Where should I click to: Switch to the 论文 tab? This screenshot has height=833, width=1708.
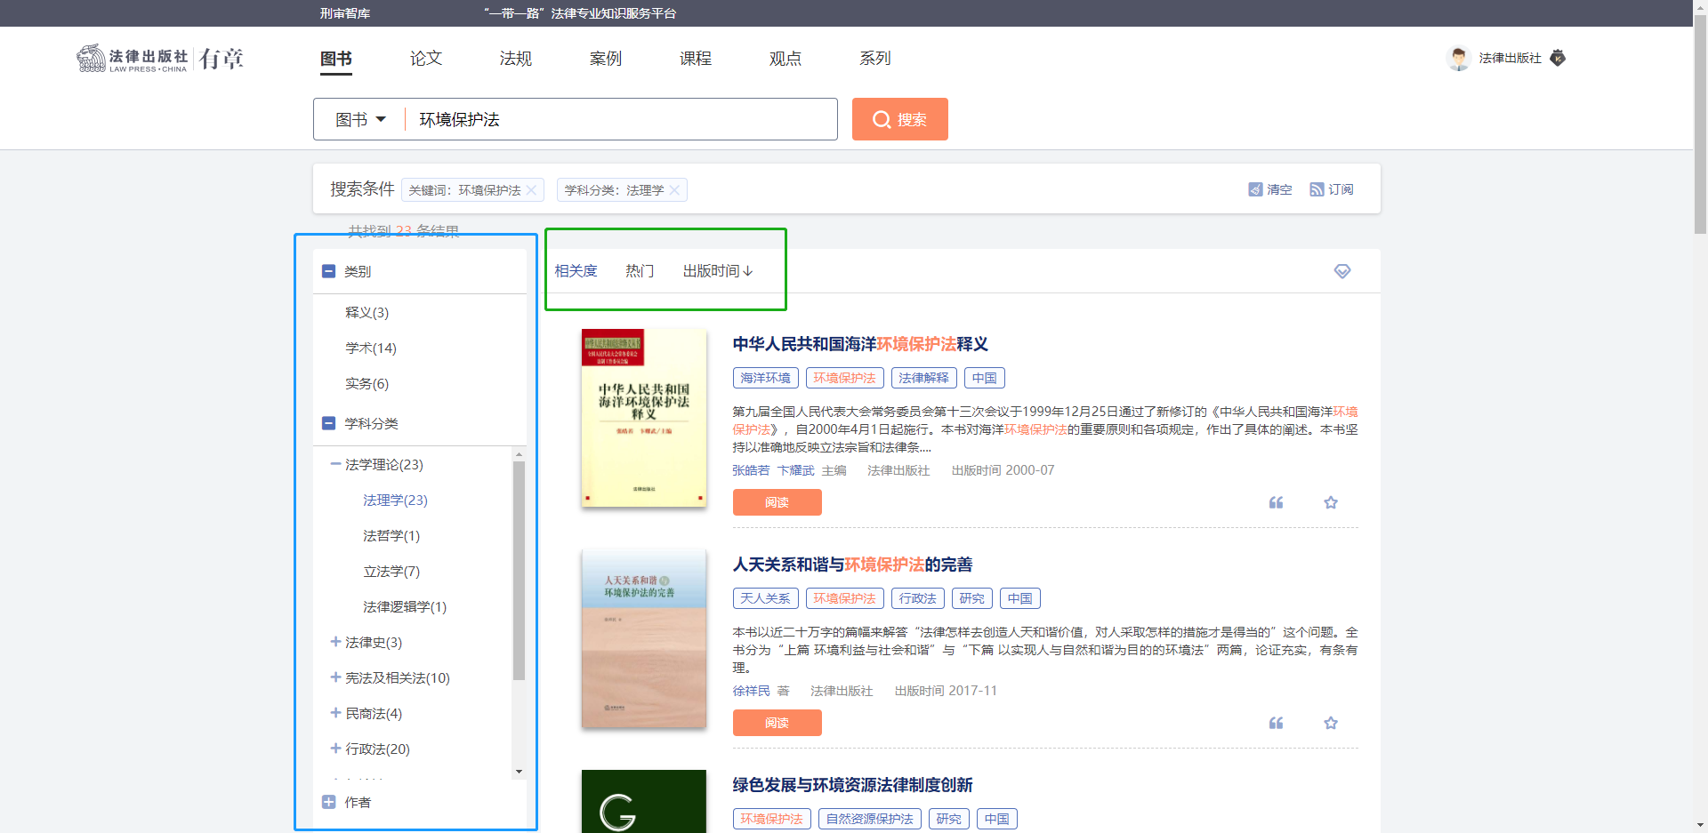(425, 59)
